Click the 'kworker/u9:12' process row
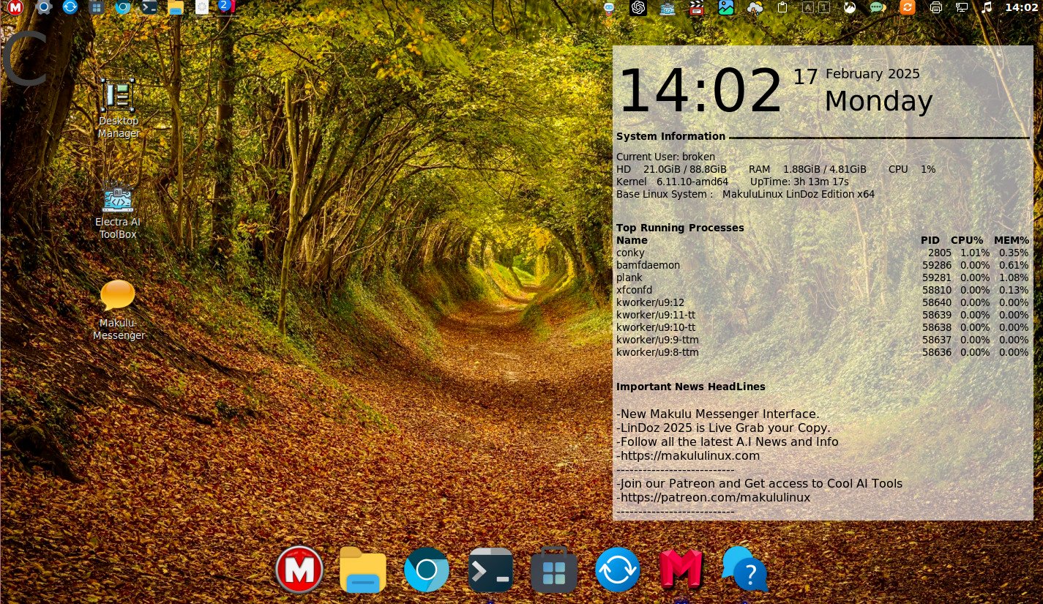Image resolution: width=1043 pixels, height=604 pixels. click(x=822, y=302)
